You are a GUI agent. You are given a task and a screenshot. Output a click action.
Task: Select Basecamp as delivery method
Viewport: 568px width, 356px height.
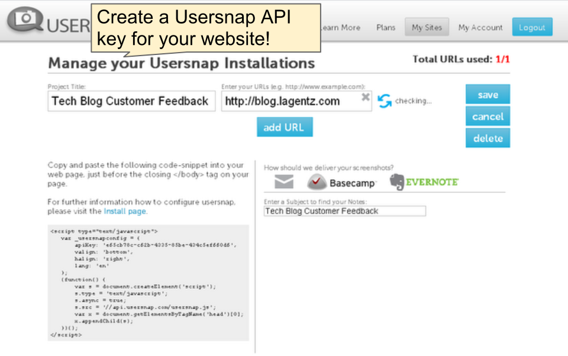point(341,182)
